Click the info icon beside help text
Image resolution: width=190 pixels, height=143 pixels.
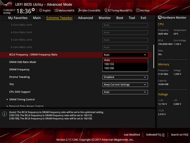(4, 114)
